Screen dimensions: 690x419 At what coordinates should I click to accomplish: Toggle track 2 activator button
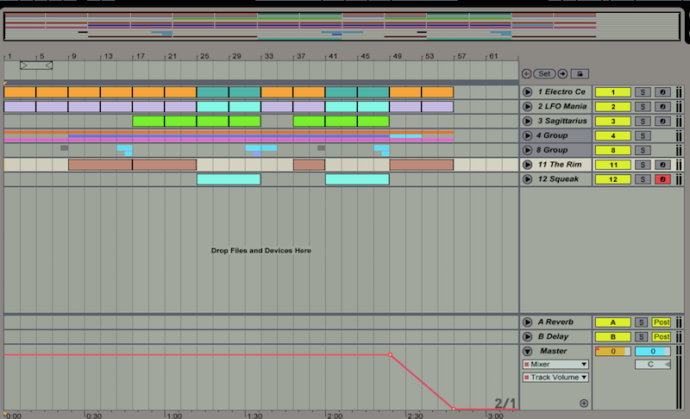tap(613, 106)
